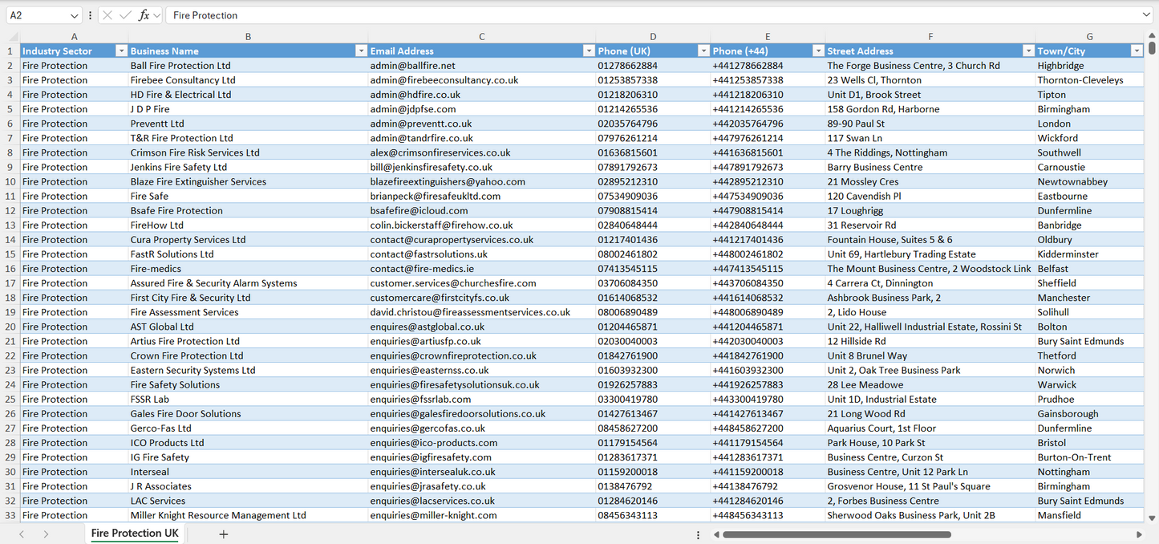Image resolution: width=1159 pixels, height=544 pixels.
Task: Select cell admin@firebeeconsultancy.co.uk
Action: coord(482,80)
